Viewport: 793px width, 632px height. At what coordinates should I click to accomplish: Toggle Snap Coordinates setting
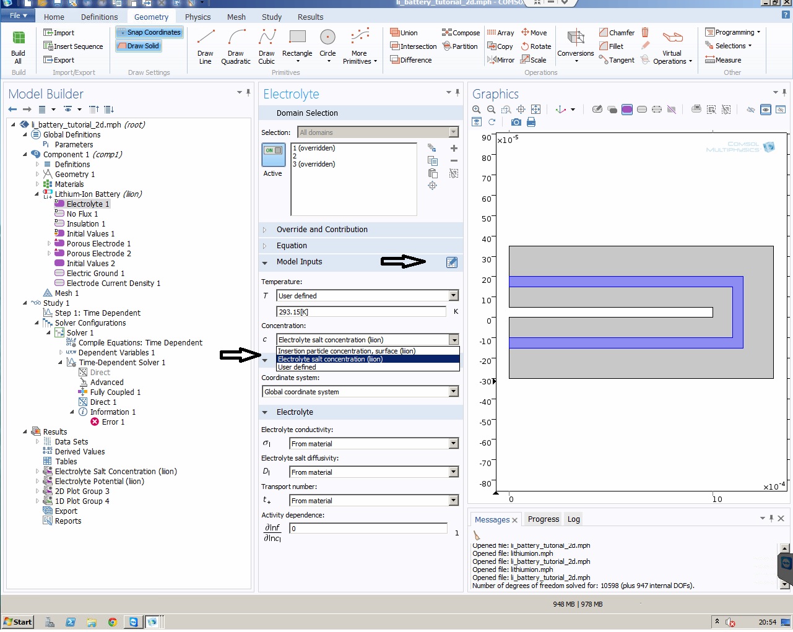149,32
